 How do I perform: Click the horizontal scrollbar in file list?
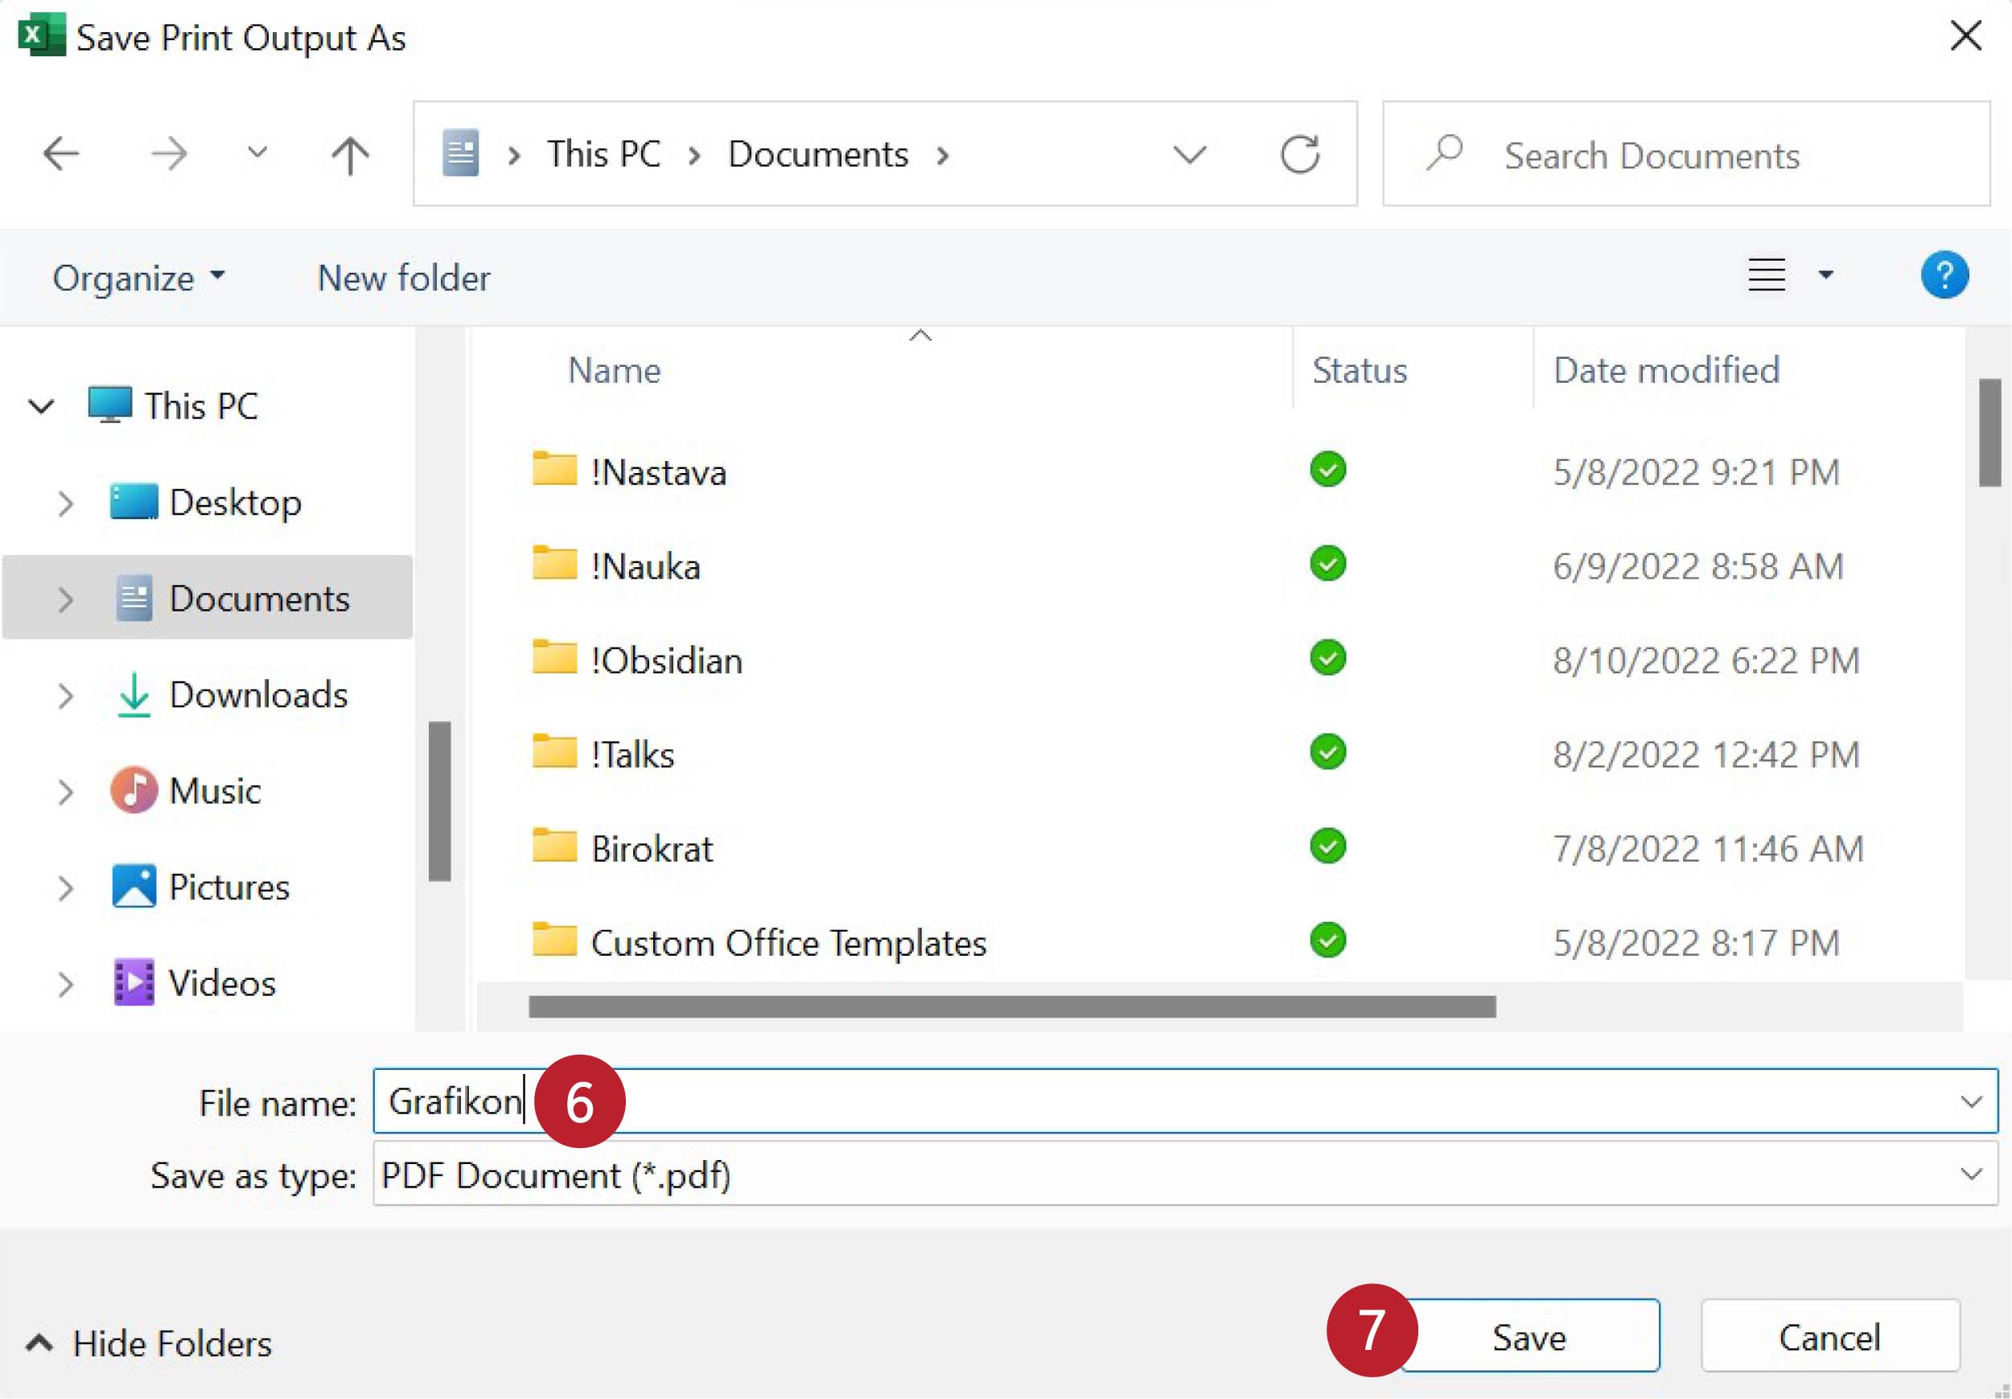coord(1011,1007)
